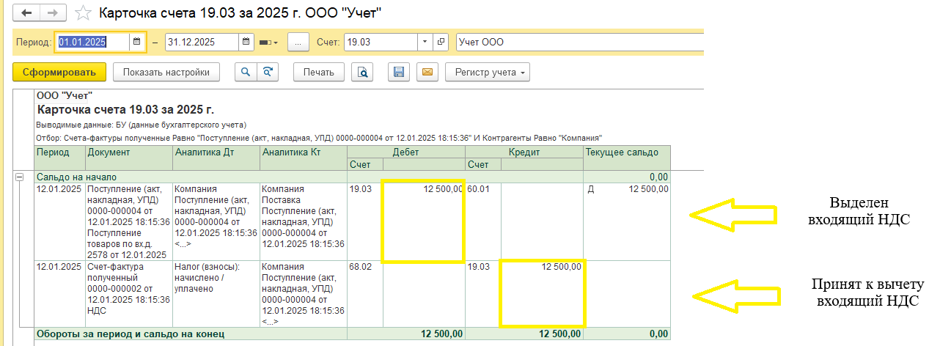Open calendar for period end date
This screenshot has width=940, height=346.
click(x=246, y=43)
